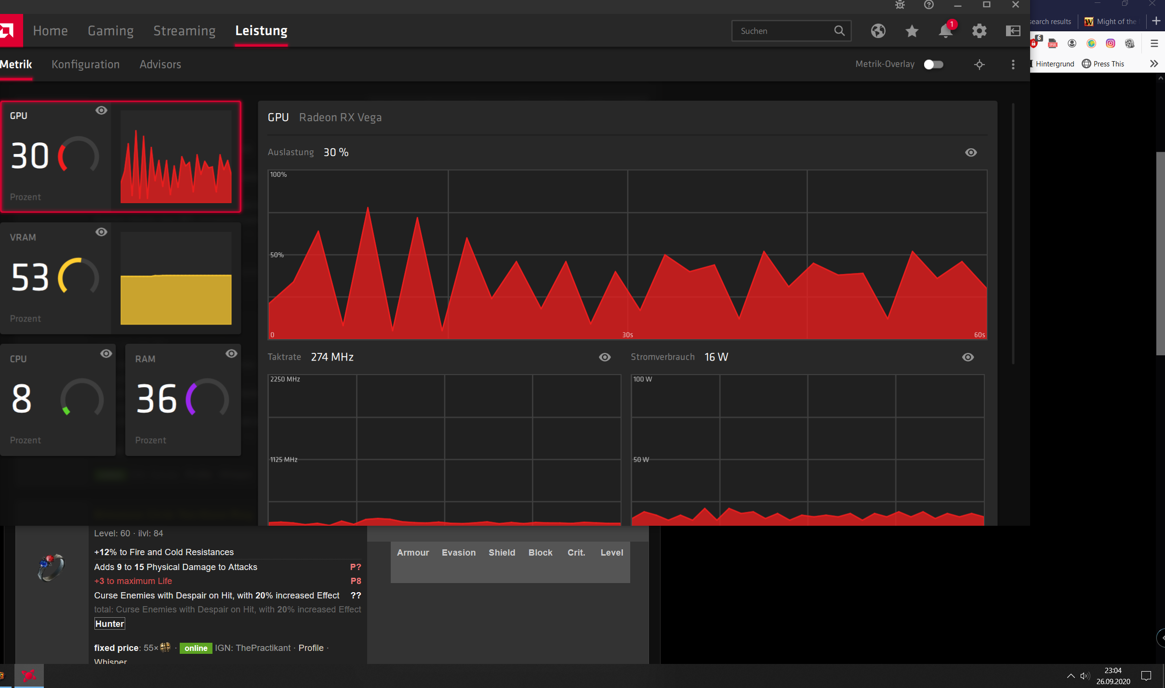Open the Konfiguration sub-tab
1165x688 pixels.
pyautogui.click(x=85, y=65)
